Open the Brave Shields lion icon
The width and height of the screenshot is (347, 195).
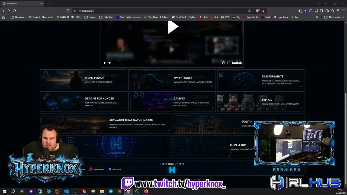coord(257,11)
